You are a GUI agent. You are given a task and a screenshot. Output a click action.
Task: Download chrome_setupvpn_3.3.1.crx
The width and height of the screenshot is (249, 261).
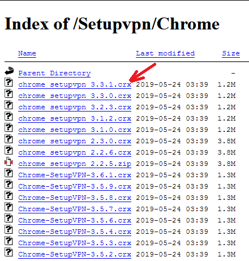[75, 85]
